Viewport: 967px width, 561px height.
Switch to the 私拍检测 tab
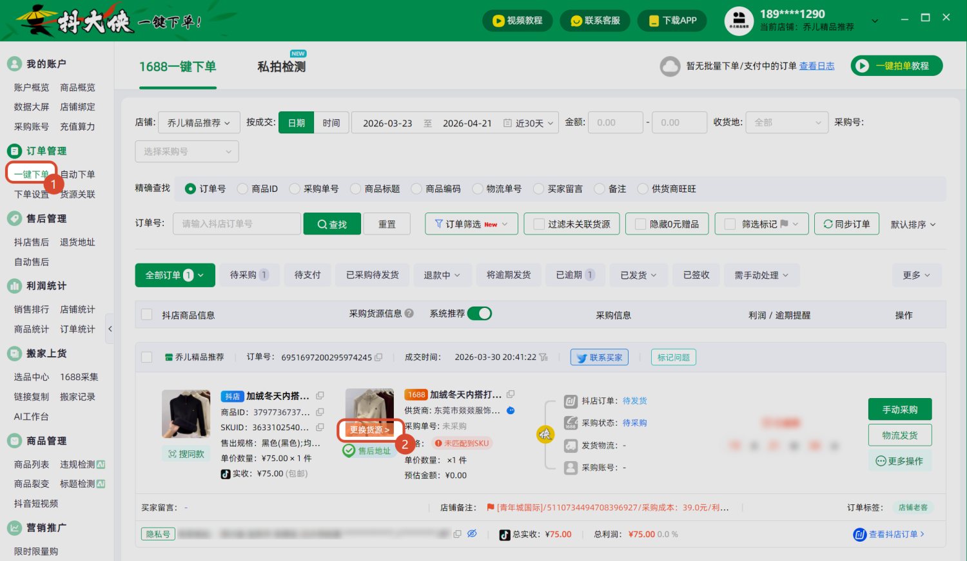click(282, 66)
